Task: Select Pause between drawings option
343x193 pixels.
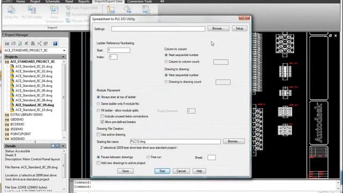Action: tap(98, 157)
